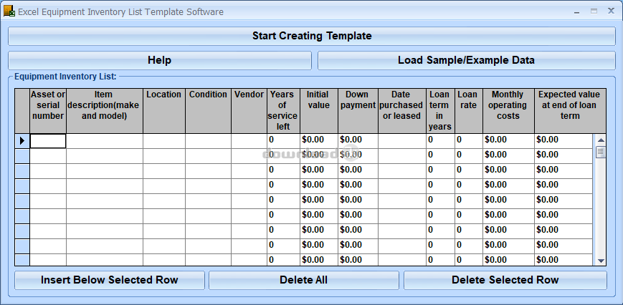Click sixth row Condition cell
Image resolution: width=623 pixels, height=305 pixels.
coord(208,216)
